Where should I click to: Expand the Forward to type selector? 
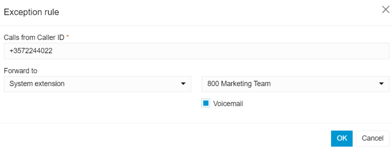point(98,84)
